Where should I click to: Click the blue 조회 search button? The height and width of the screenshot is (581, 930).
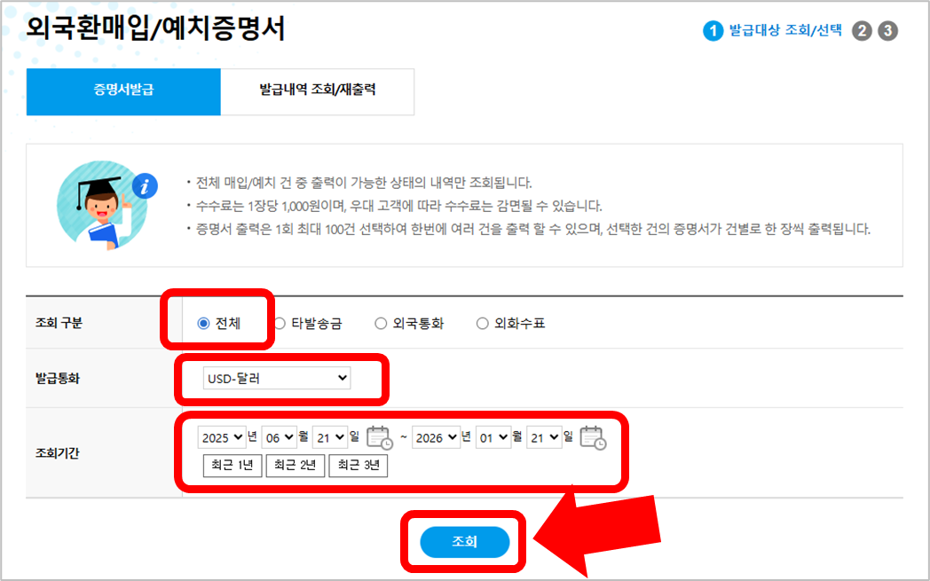coord(464,541)
